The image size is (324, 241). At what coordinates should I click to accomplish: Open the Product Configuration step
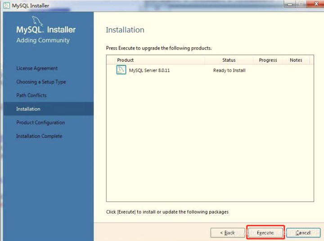(x=40, y=123)
